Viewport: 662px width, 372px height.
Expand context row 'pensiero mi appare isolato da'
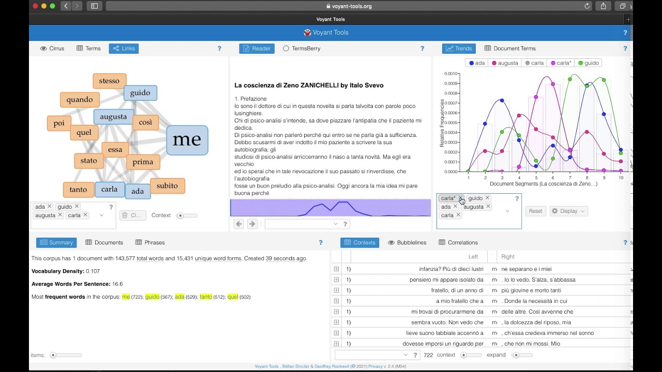click(x=336, y=280)
